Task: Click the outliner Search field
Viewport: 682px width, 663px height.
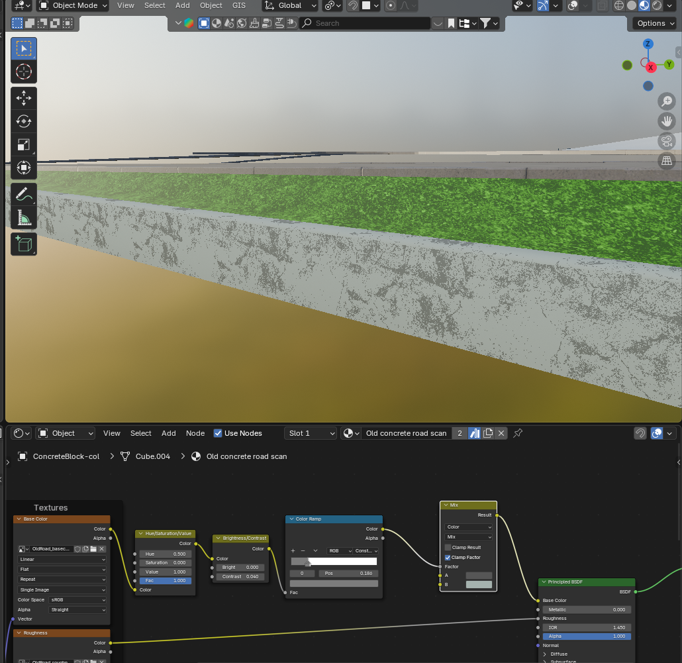Action: click(x=364, y=23)
